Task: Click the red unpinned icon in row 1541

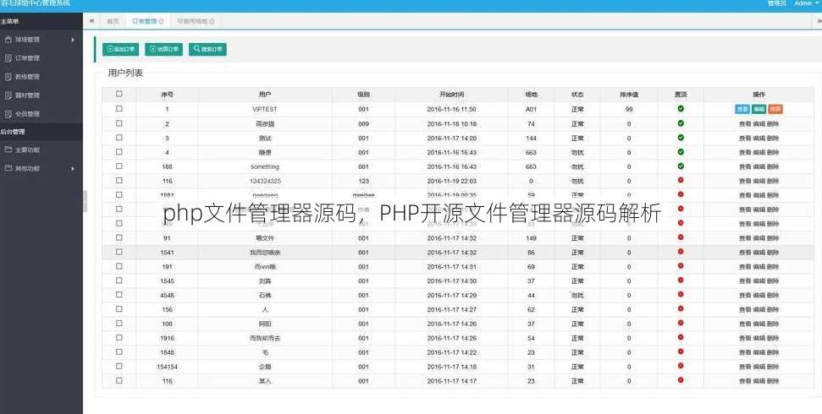Action: [681, 252]
